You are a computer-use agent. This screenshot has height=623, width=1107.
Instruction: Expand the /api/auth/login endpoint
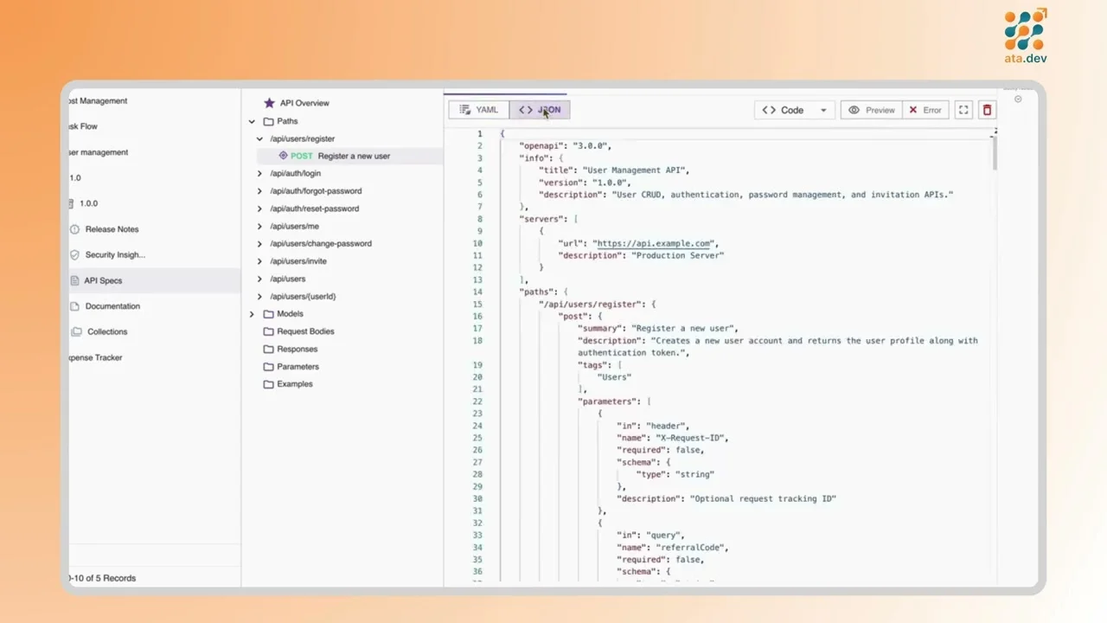tap(259, 173)
